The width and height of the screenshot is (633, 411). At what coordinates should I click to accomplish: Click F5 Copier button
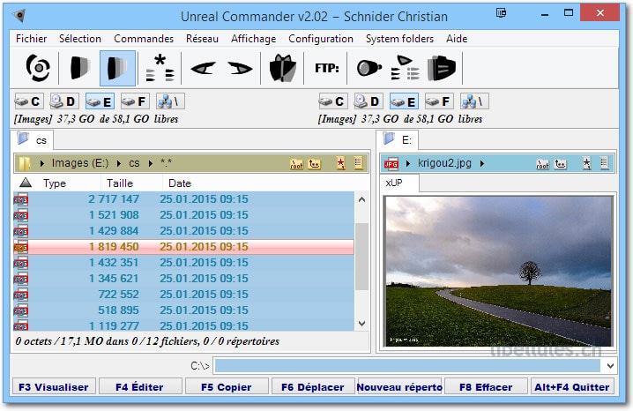(226, 387)
